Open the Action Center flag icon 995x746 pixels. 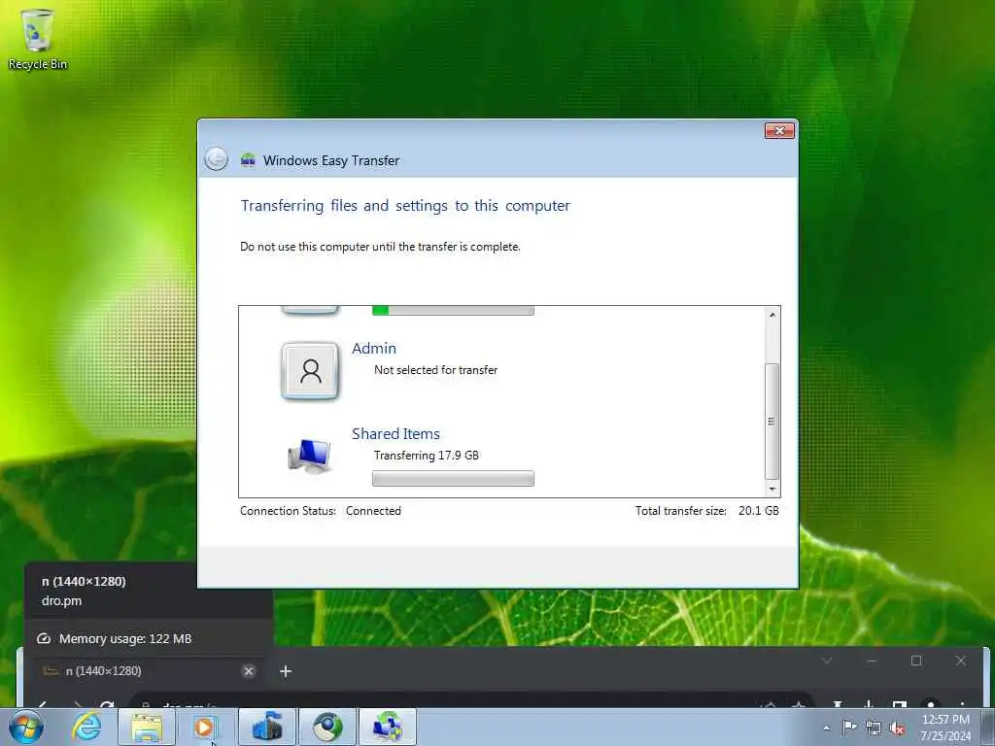point(849,728)
